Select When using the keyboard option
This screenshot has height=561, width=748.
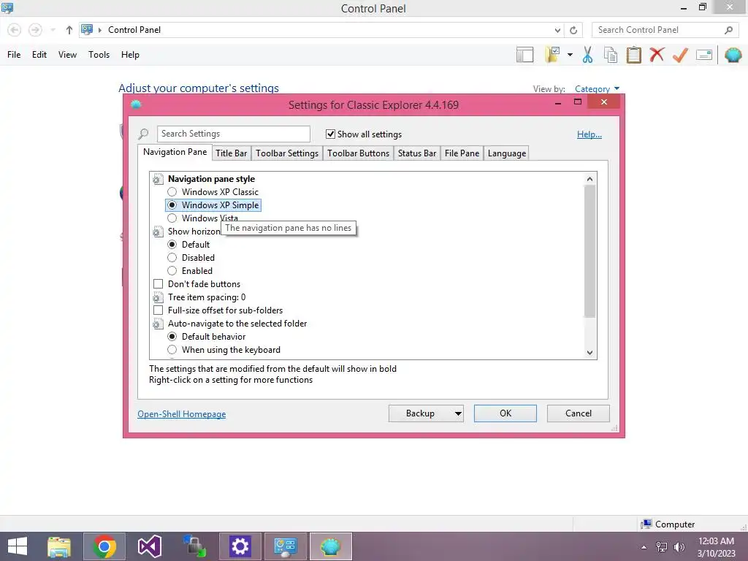pyautogui.click(x=172, y=350)
